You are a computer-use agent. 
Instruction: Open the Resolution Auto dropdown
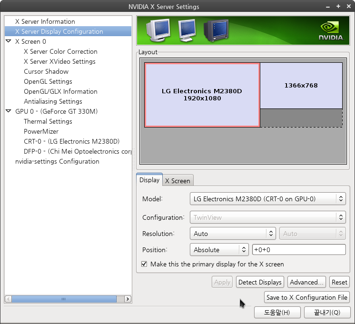[233, 234]
